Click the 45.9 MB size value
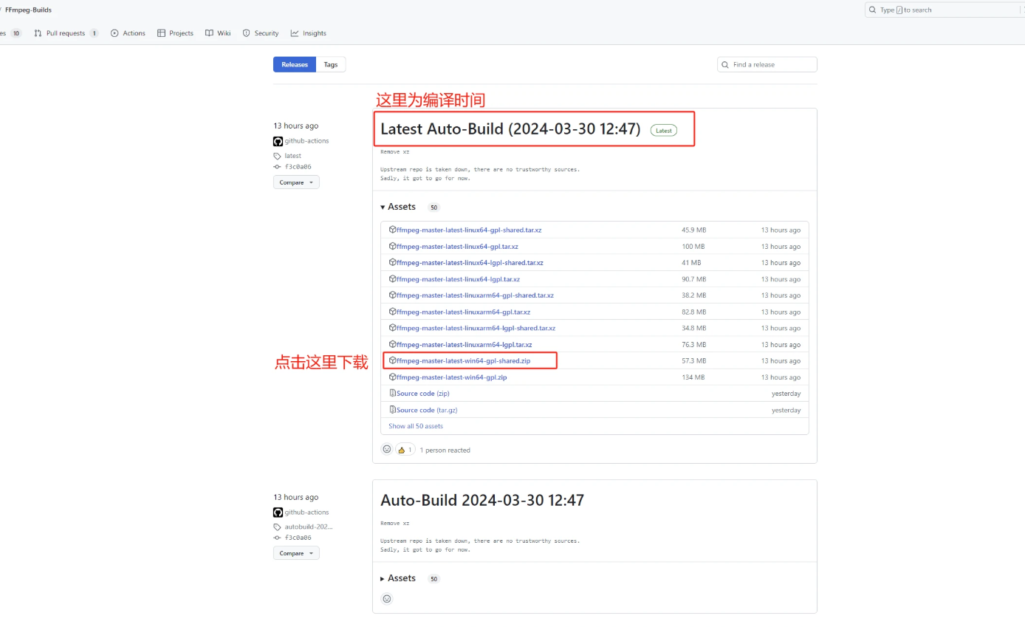This screenshot has width=1025, height=627. click(693, 230)
